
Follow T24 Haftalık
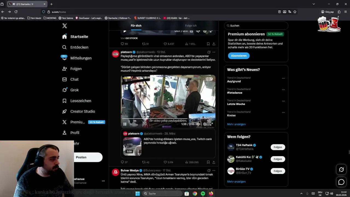pyautogui.click(x=278, y=147)
